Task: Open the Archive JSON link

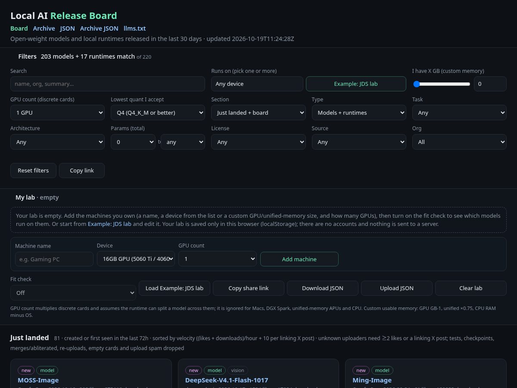Action: tap(99, 28)
